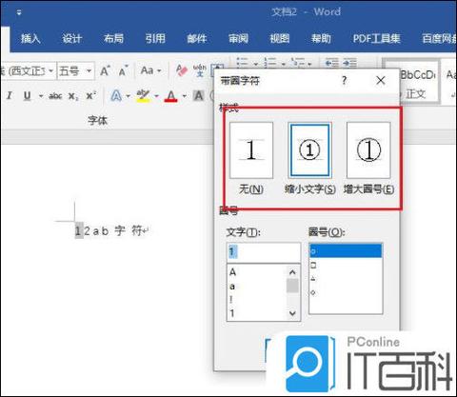The width and height of the screenshot is (457, 397).
Task: Apply red font color
Action: point(170,96)
